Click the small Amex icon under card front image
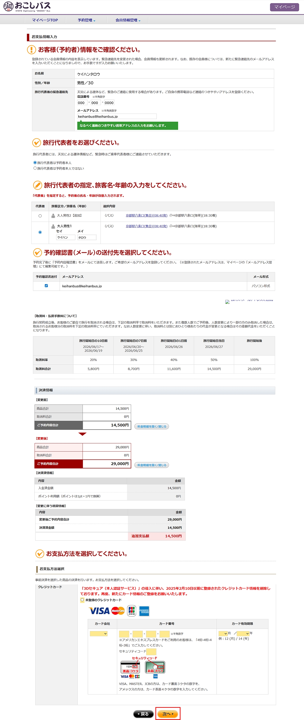Image resolution: width=304 pixels, height=720 pixels. point(155,676)
